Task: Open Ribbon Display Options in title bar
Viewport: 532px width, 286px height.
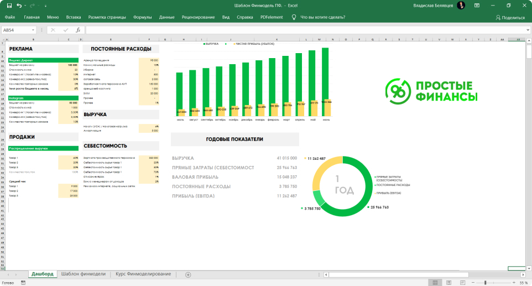Action: click(477, 6)
